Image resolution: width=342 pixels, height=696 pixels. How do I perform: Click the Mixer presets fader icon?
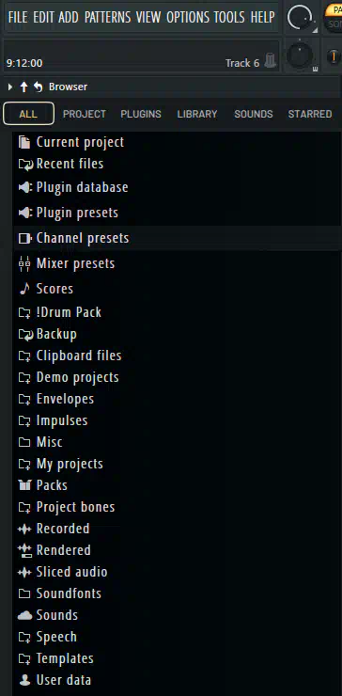click(24, 263)
